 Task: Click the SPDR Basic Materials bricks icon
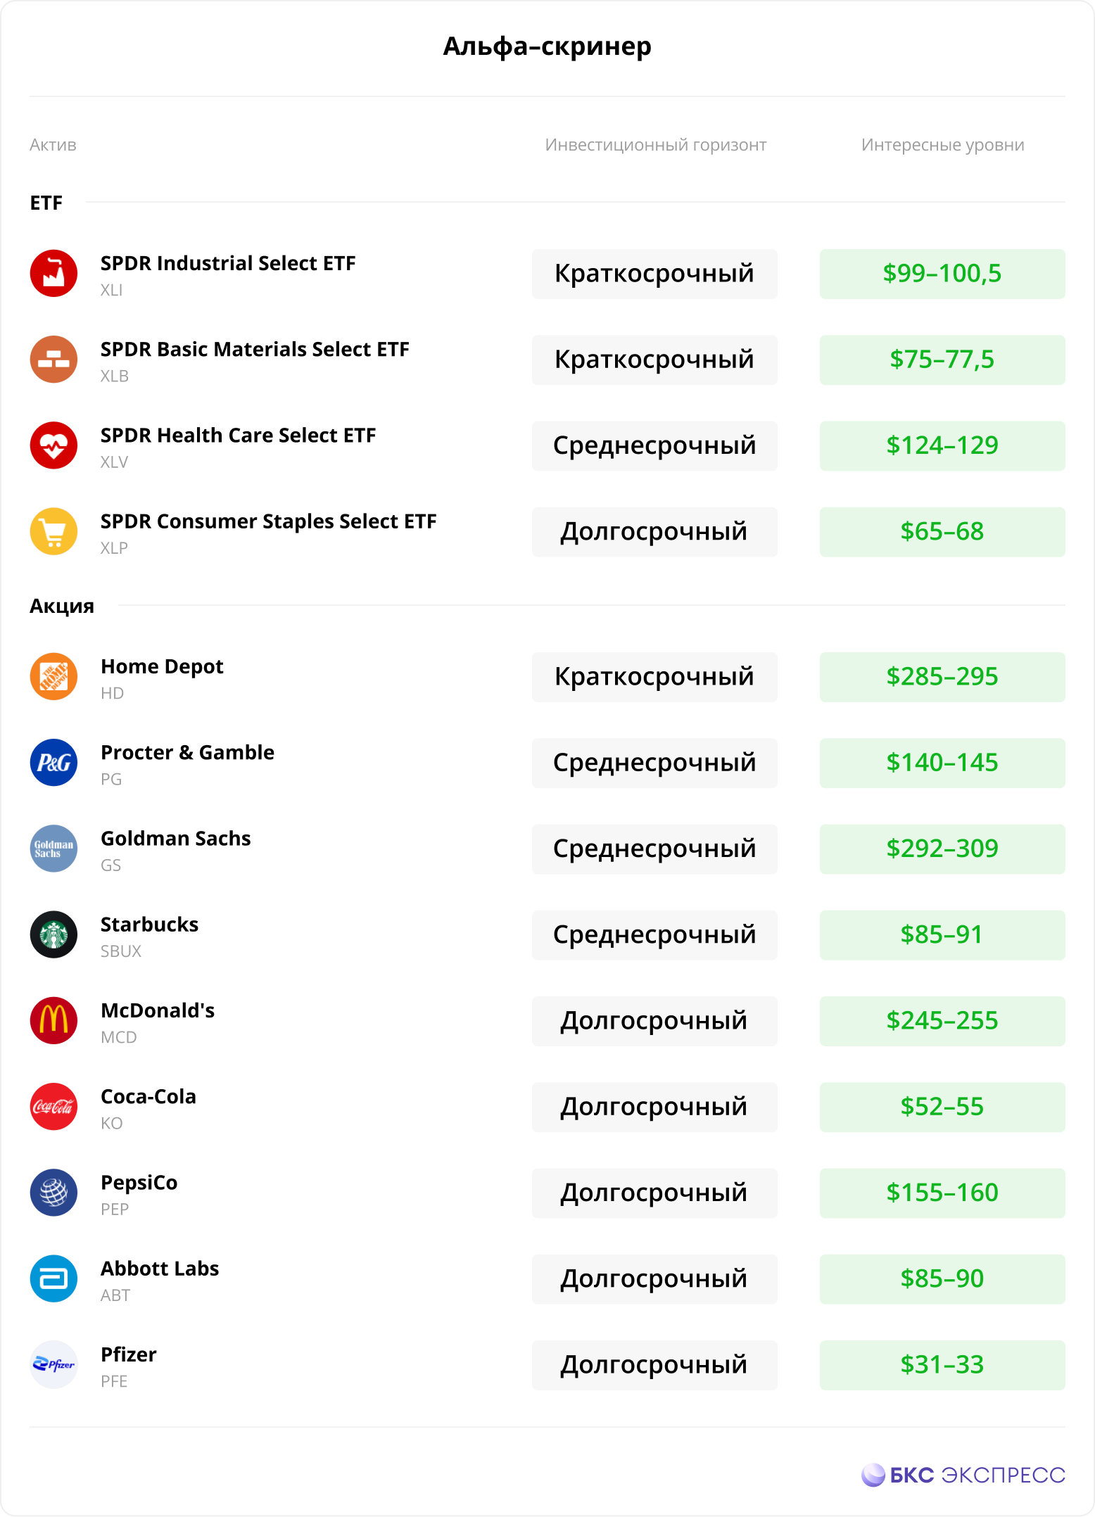(53, 359)
